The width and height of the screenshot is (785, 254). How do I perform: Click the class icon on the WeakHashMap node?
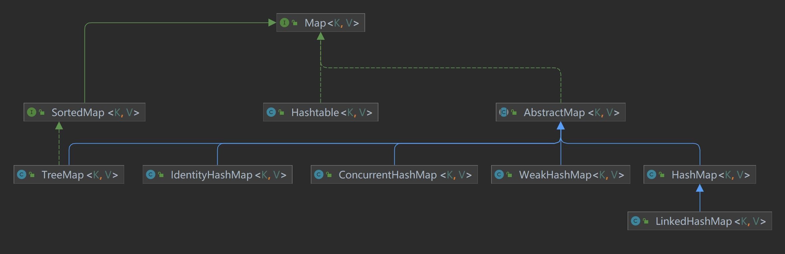[499, 174]
